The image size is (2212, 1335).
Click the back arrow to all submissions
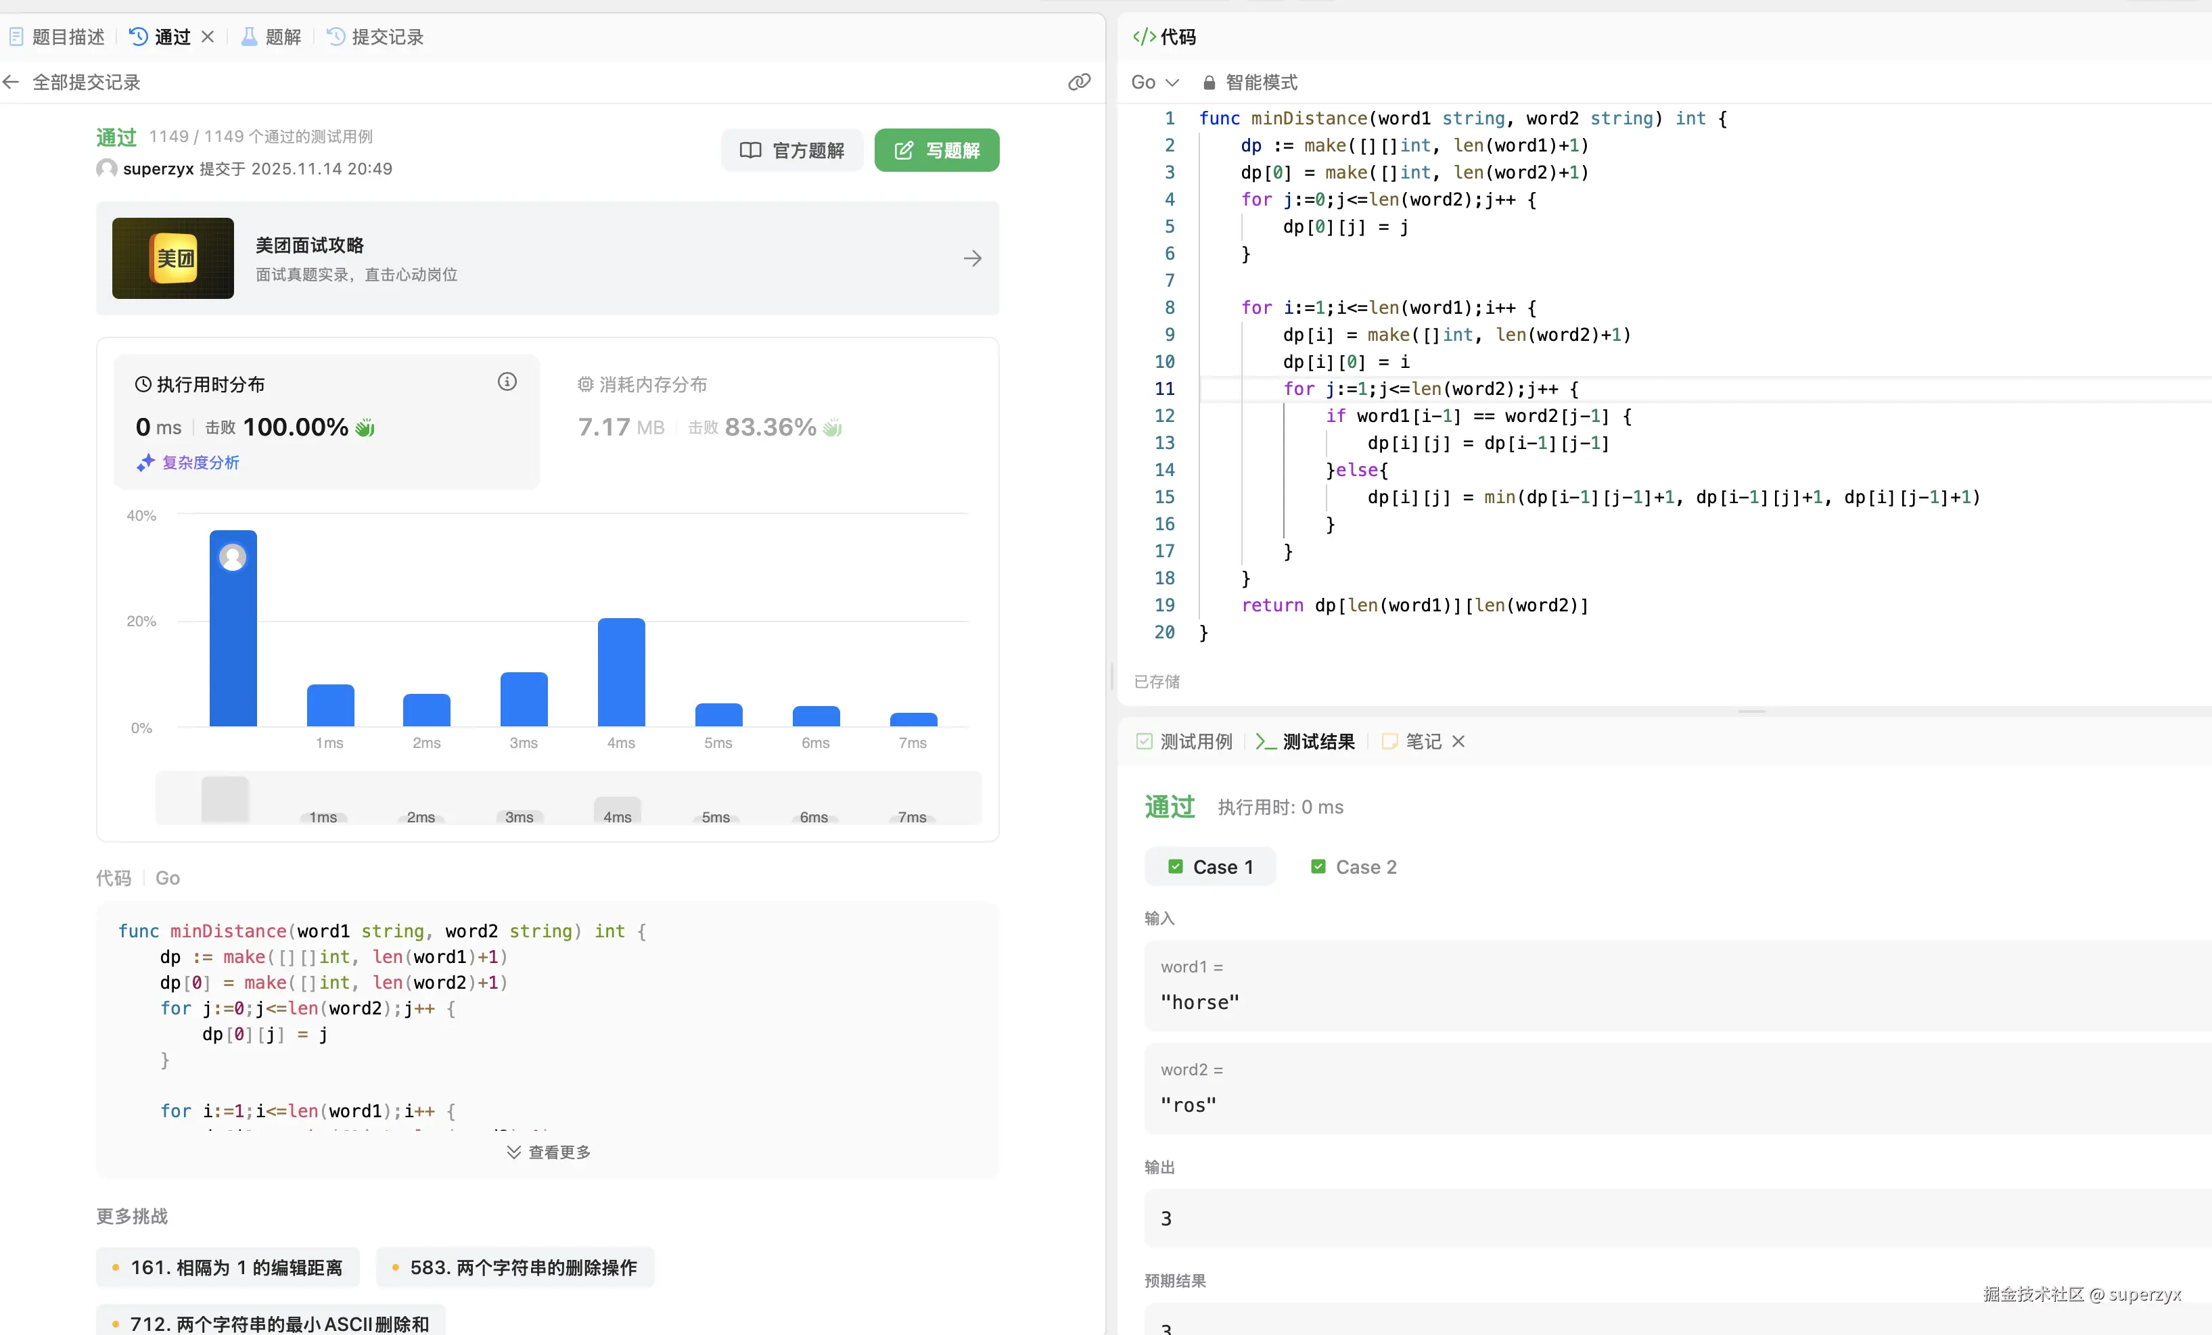(x=11, y=82)
